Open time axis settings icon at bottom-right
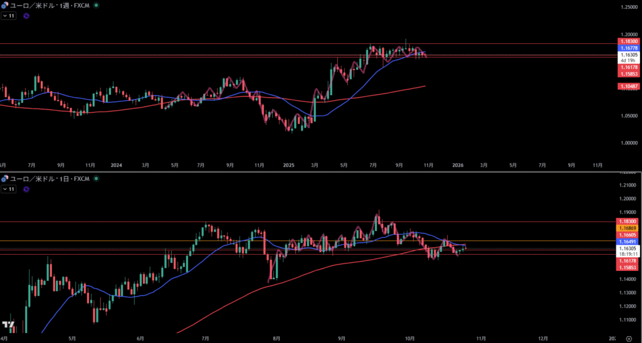Viewport: 642px width, 343px height. point(628,338)
